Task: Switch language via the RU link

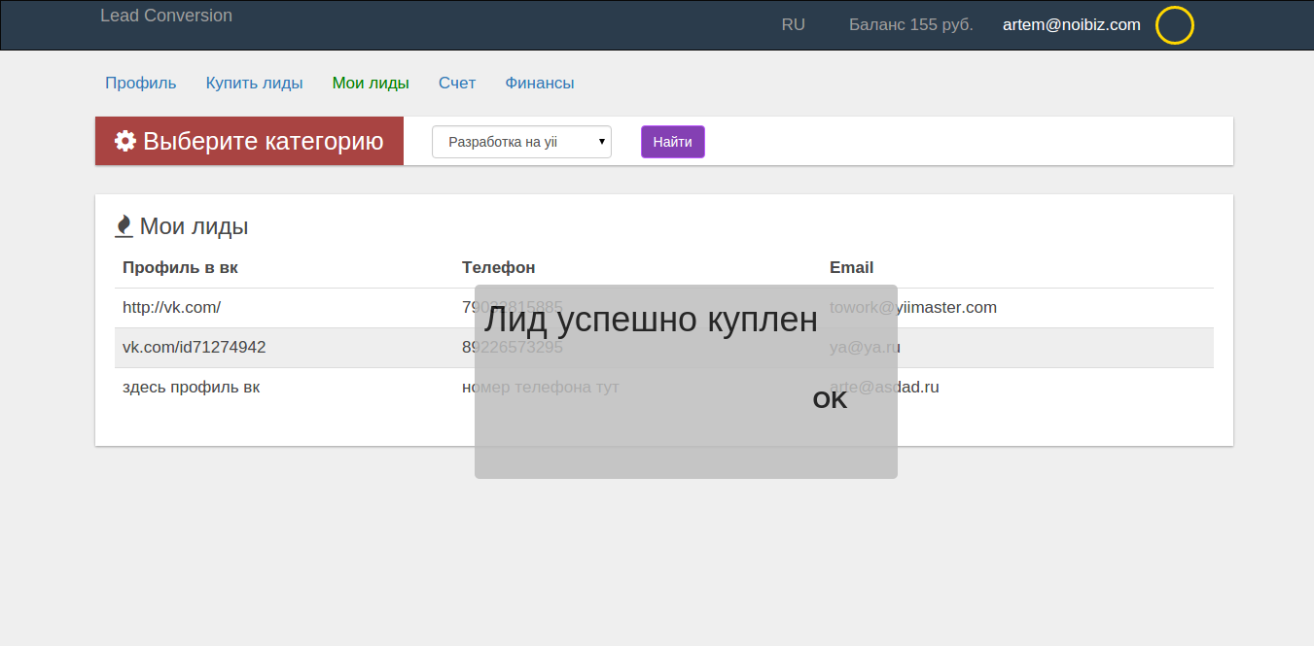Action: [794, 24]
